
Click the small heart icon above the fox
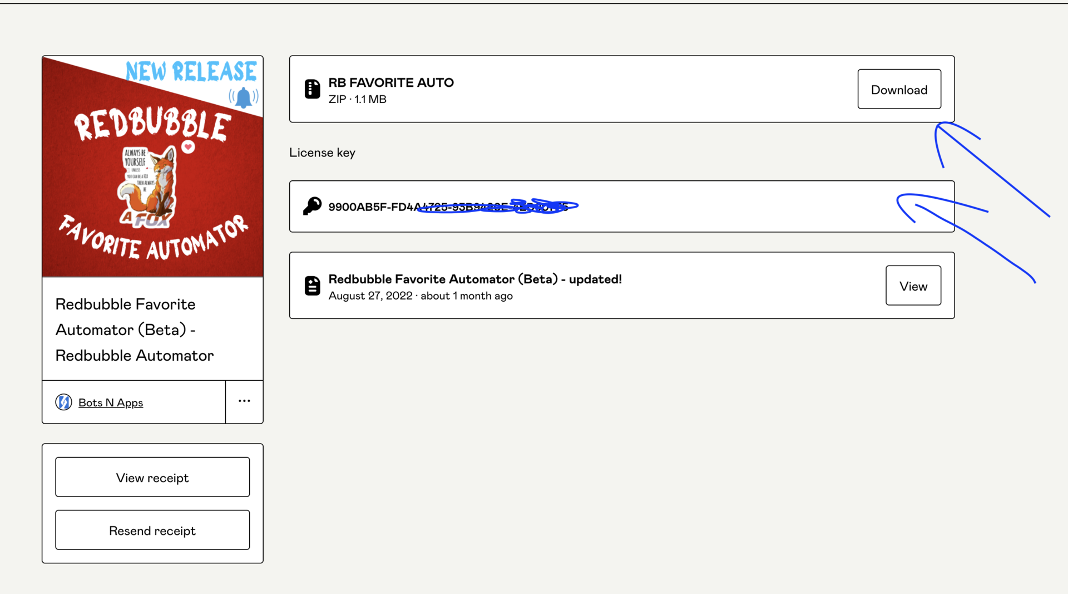coord(189,147)
